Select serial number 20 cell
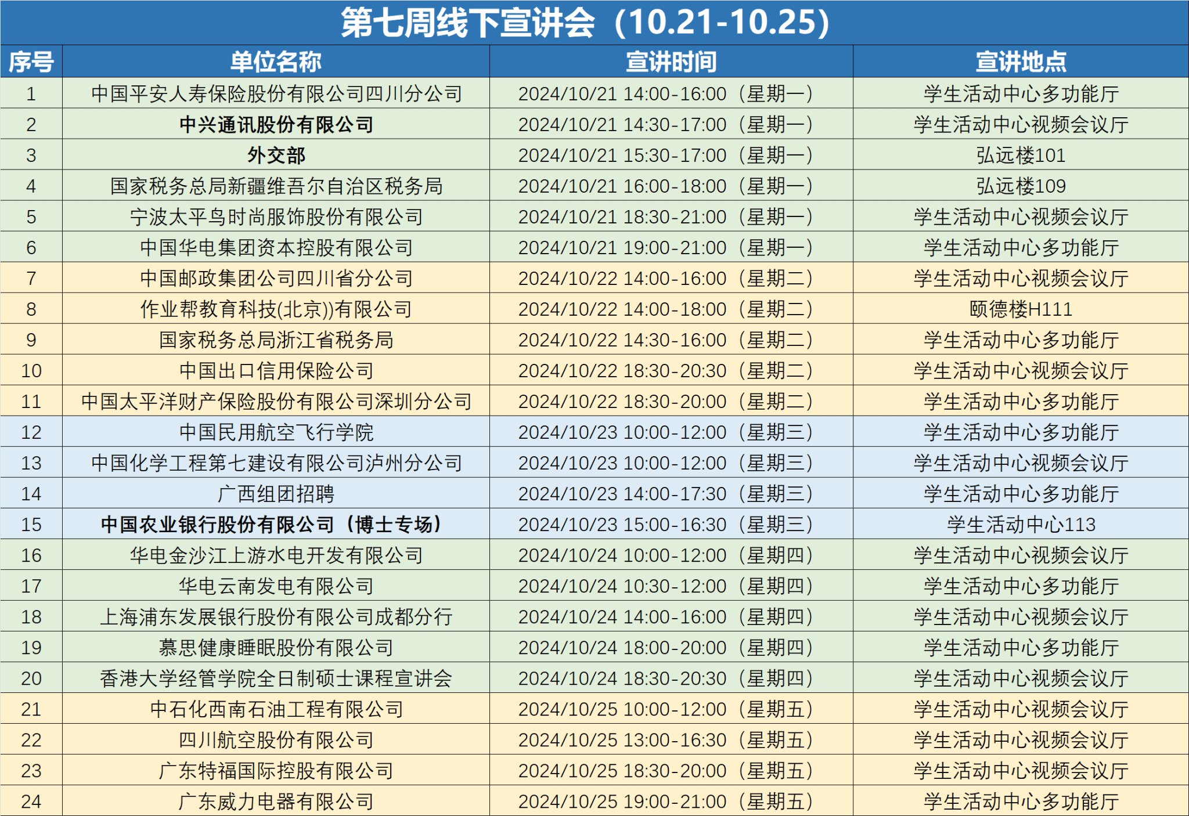 click(x=31, y=678)
